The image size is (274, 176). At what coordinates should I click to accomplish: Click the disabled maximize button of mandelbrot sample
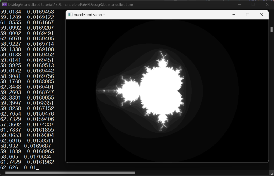pos(248,15)
